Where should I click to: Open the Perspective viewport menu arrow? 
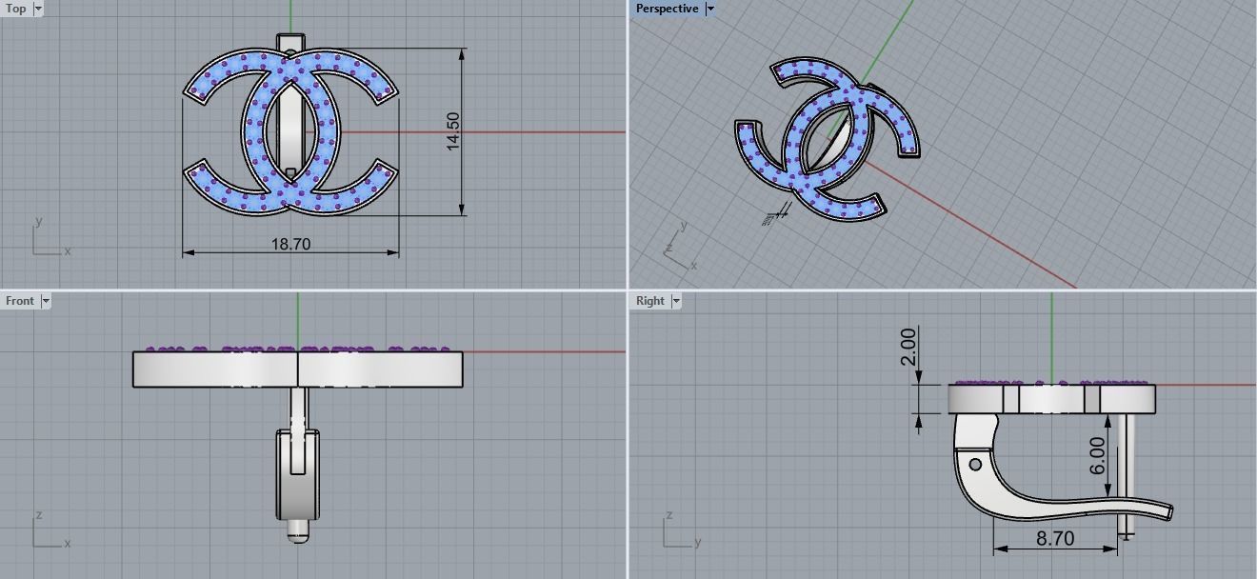[x=710, y=9]
